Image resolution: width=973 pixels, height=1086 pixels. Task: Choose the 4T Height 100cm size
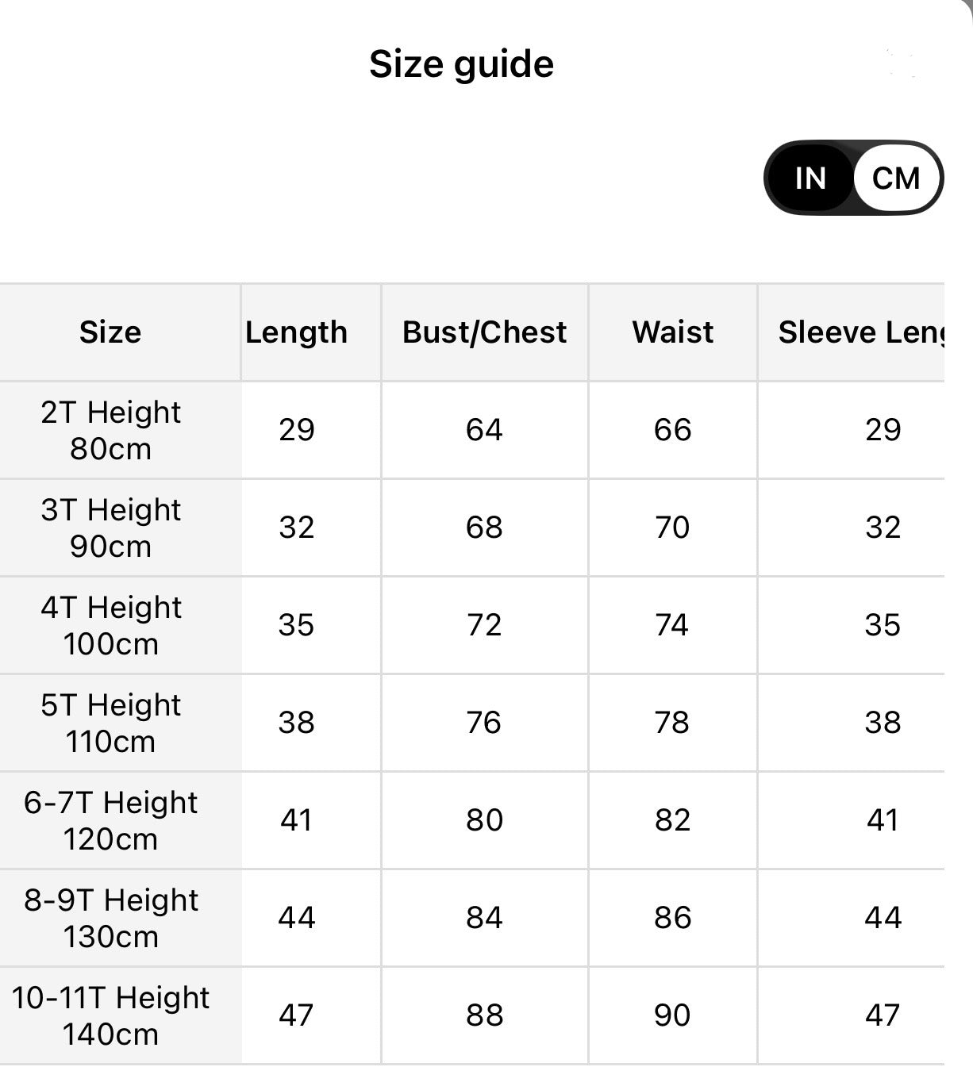click(x=472, y=625)
